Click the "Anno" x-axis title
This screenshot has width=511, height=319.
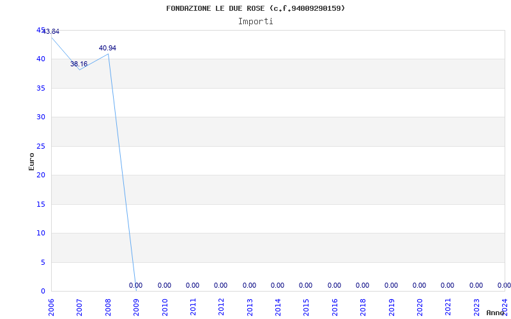494,313
